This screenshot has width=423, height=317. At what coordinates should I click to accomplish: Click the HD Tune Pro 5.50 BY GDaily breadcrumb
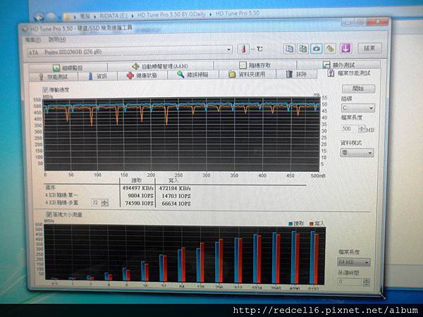171,15
